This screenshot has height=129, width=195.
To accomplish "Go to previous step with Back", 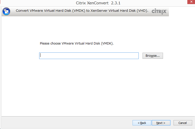I will tap(142, 123).
